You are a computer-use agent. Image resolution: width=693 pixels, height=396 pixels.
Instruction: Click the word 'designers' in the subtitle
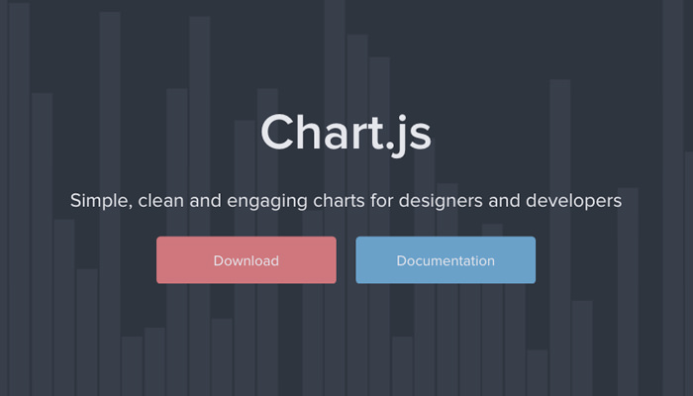pyautogui.click(x=443, y=201)
